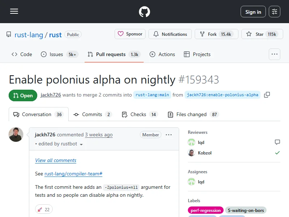The width and height of the screenshot is (289, 217).
Task: Copy the head branch name
Action: [267, 95]
